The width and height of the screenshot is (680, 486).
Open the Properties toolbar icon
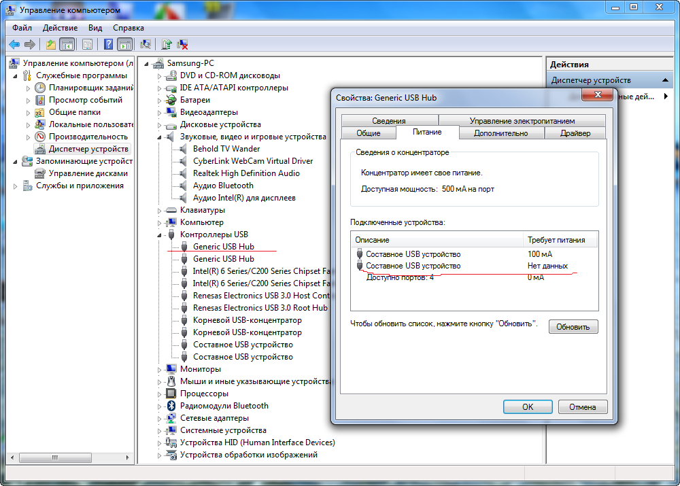click(x=87, y=45)
